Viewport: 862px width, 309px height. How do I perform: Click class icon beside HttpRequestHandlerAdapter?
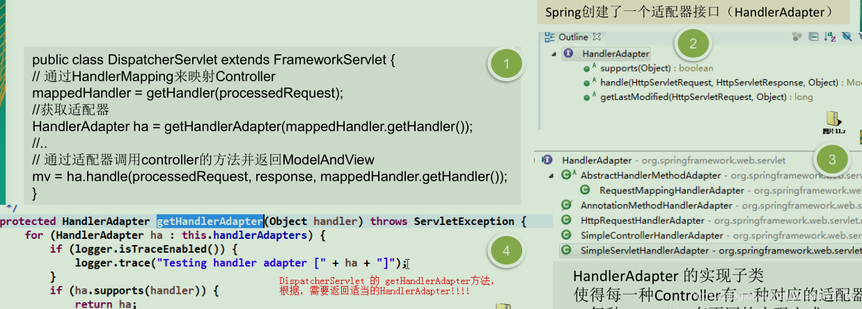coord(566,220)
